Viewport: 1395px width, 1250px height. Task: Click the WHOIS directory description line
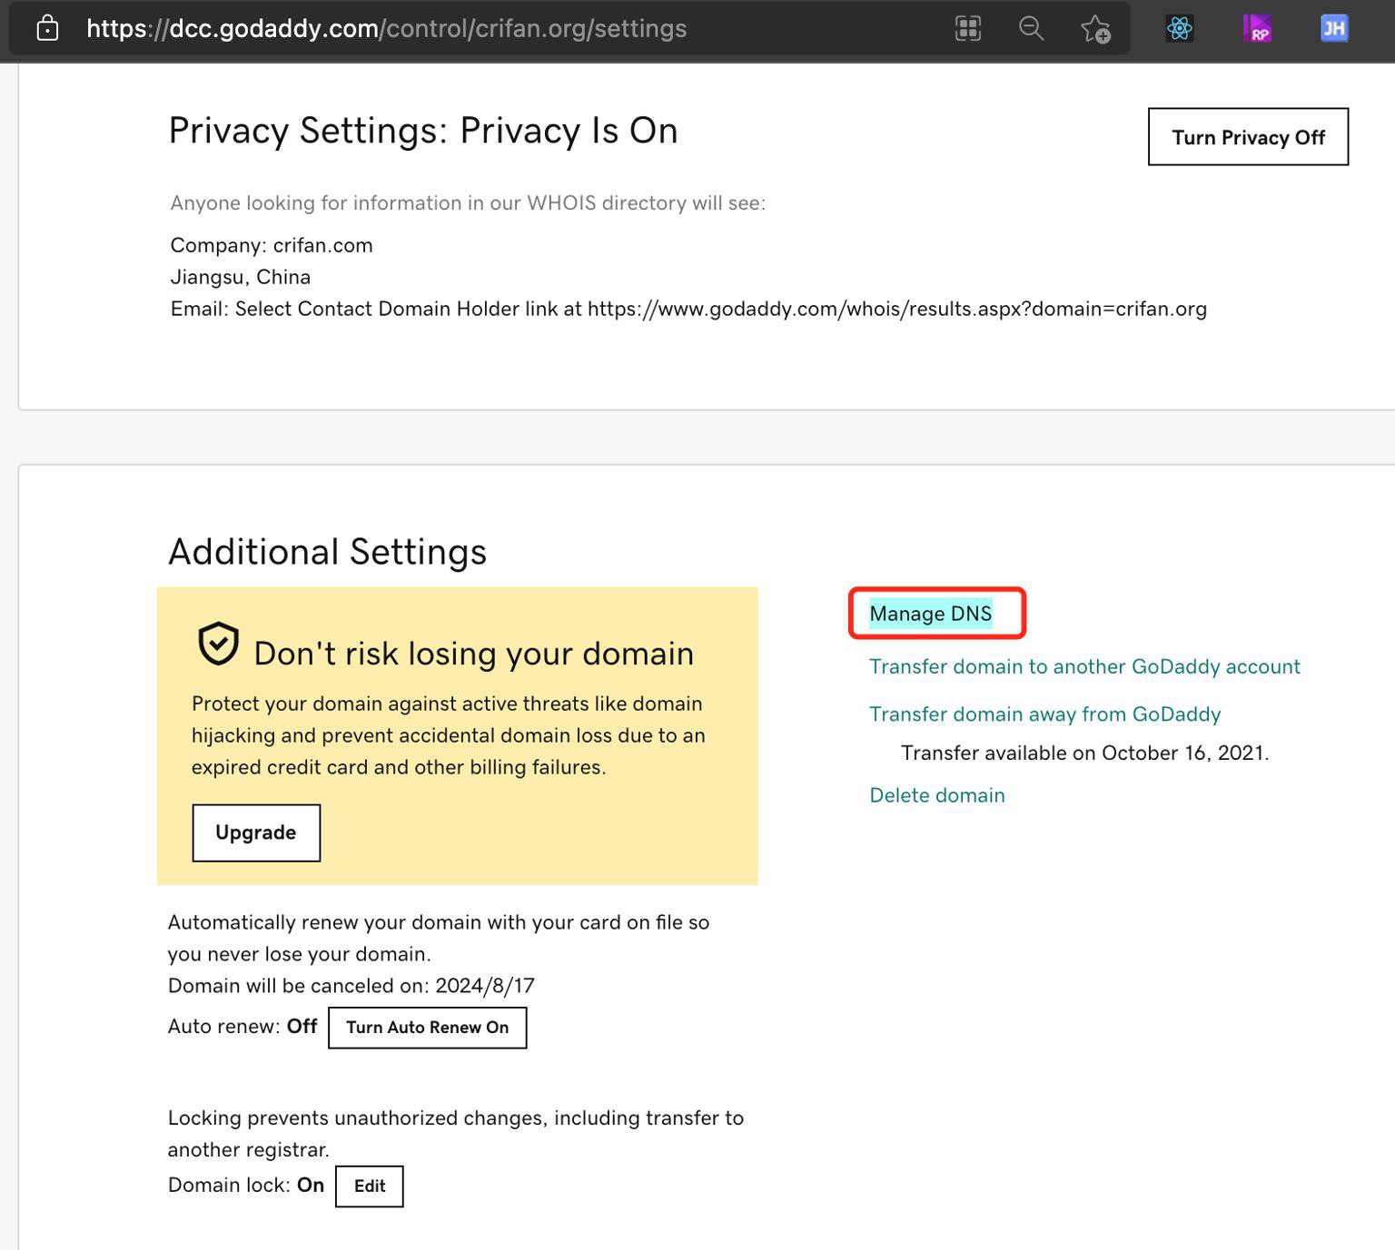pyautogui.click(x=468, y=202)
